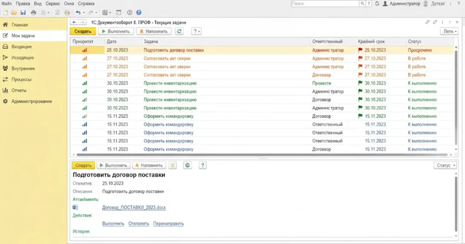This screenshot has width=465, height=244.
Task: Click the print preview printer icon
Action: [67, 13]
